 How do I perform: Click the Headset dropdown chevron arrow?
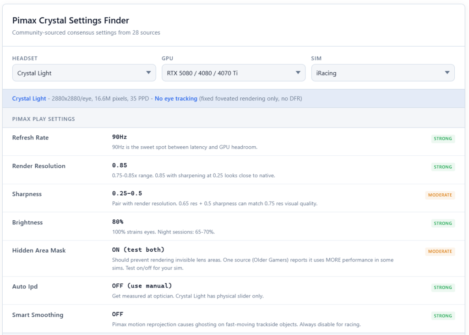click(x=148, y=72)
